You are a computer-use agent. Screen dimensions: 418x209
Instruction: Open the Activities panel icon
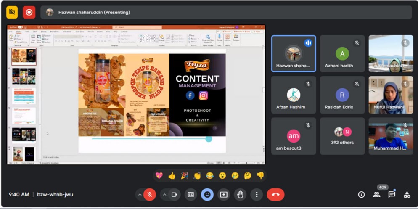[407, 195]
